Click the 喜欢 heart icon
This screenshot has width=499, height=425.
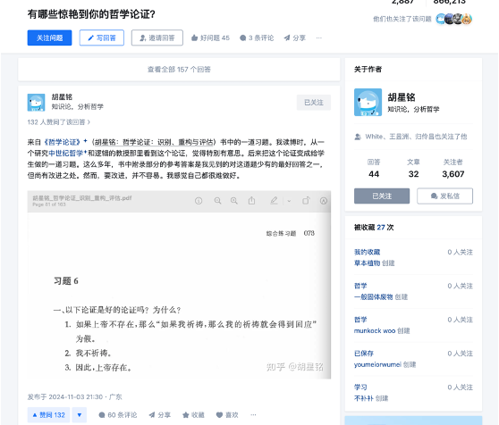click(x=219, y=415)
